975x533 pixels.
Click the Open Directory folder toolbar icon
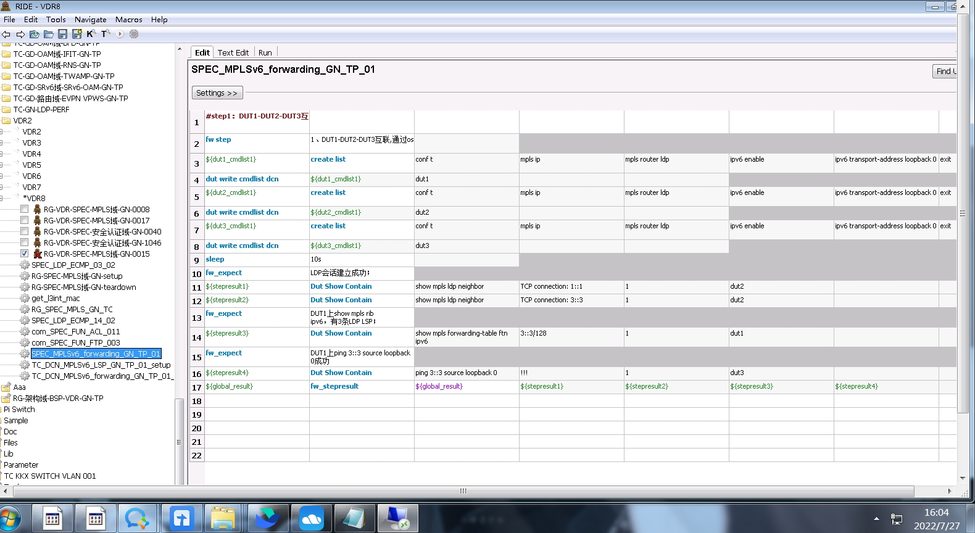click(x=48, y=34)
